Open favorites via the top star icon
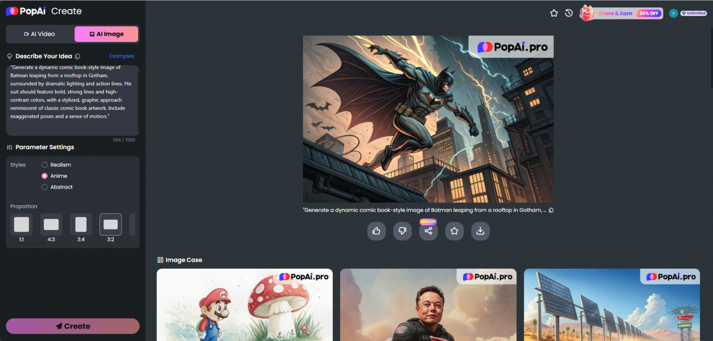Viewport: 713px width, 341px height. pyautogui.click(x=554, y=13)
